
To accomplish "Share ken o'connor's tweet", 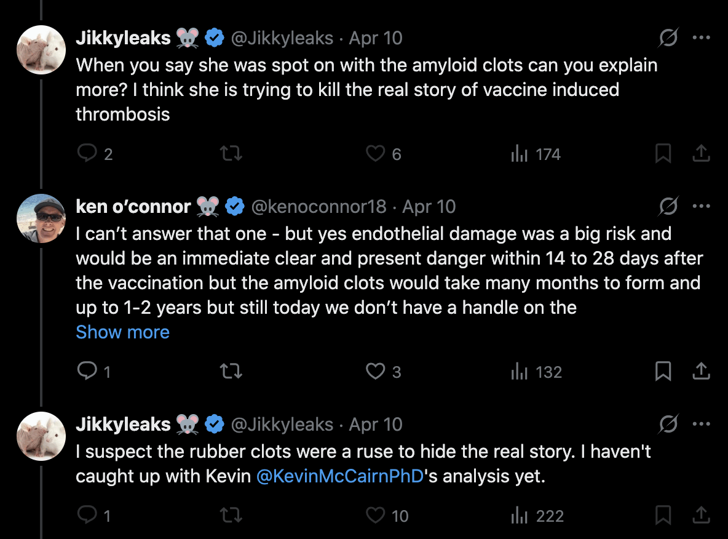I will pos(701,372).
